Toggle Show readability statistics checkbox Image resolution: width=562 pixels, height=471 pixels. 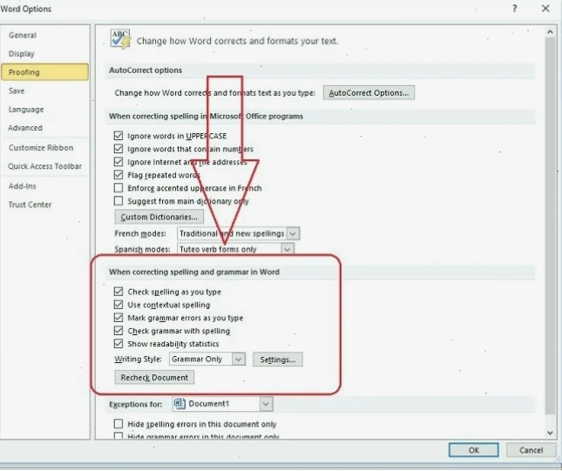click(x=118, y=344)
